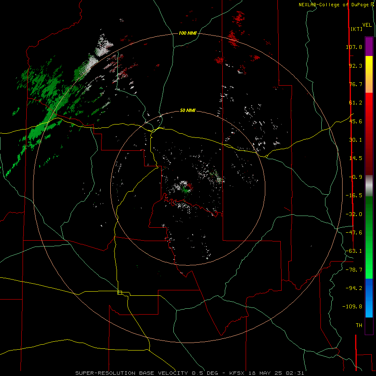Click the -16.5 velocity scale value

tap(354, 196)
